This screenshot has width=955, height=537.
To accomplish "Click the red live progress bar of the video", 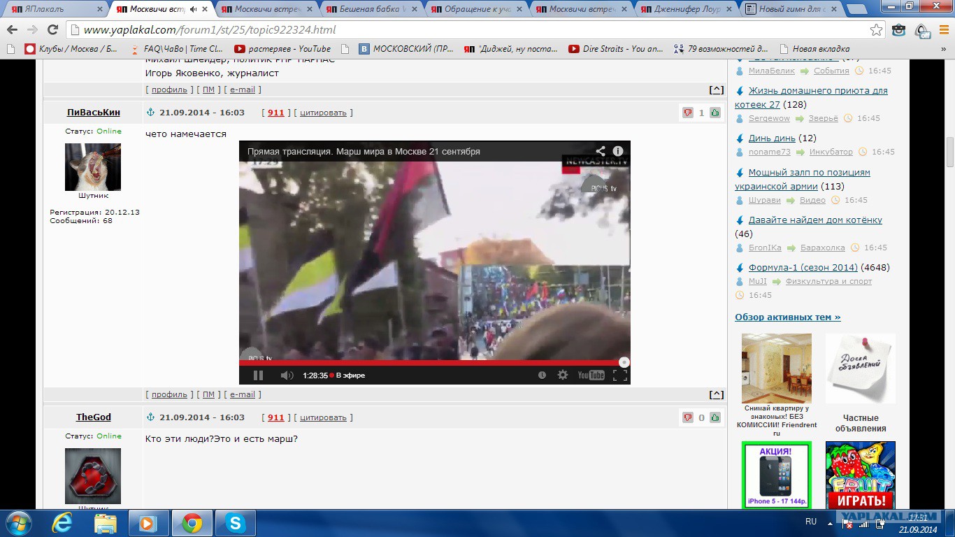I will (430, 362).
